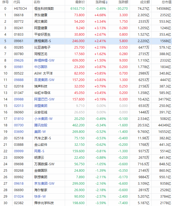Open stock code link 01810
The height and width of the screenshot is (206, 172).
pos(19,119)
